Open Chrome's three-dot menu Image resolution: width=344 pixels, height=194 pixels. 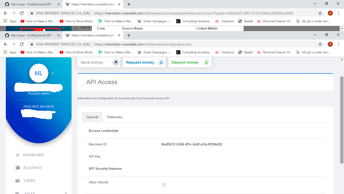click(339, 44)
